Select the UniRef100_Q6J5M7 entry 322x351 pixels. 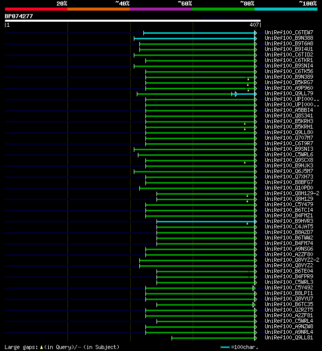[289, 171]
